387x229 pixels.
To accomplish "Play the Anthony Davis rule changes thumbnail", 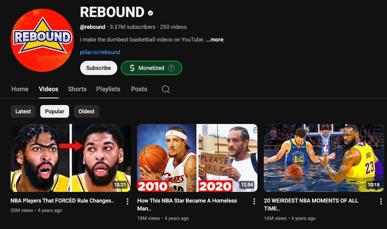I will (71, 158).
